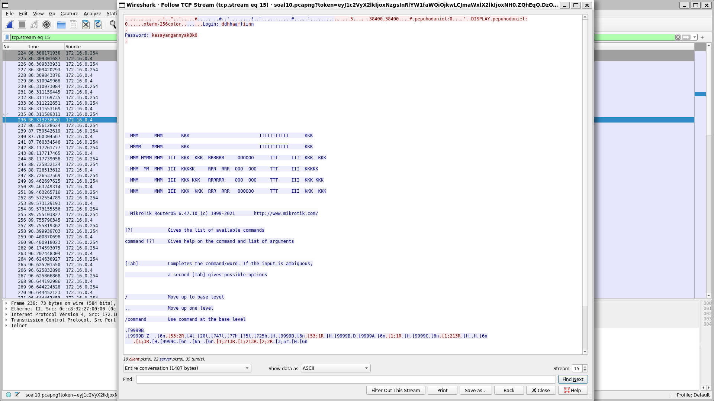Viewport: 714px width, 401px height.
Task: Open the Capture options gear icon
Action: point(46,25)
